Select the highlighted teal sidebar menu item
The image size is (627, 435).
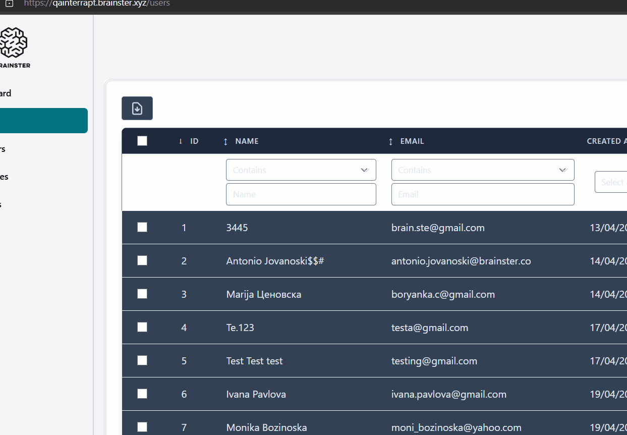(x=43, y=121)
